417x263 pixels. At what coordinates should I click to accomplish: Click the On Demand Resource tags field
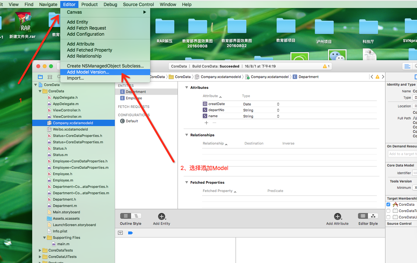(x=402, y=154)
